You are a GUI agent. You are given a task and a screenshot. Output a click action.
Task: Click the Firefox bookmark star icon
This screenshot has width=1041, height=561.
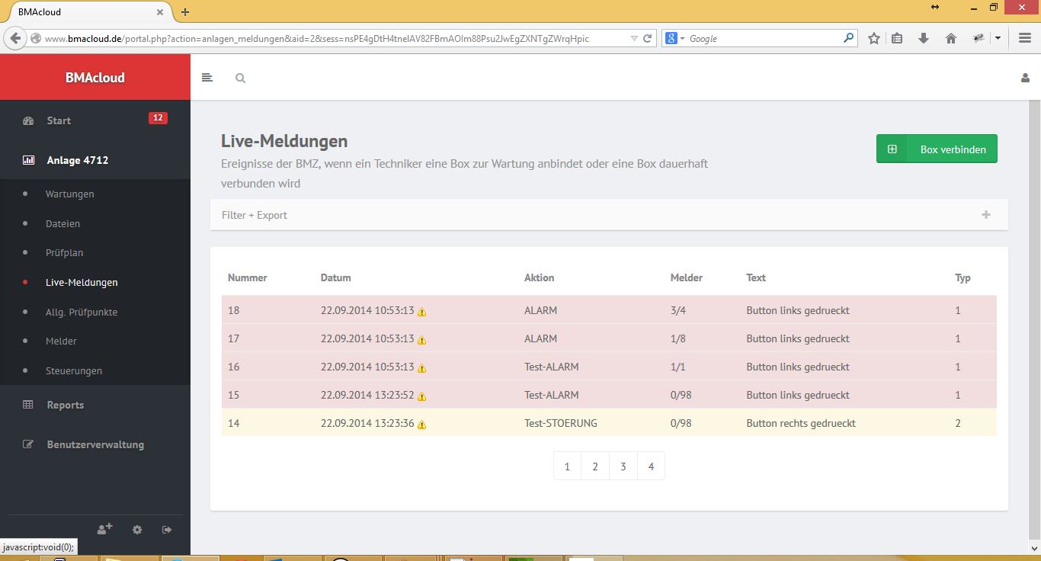point(874,38)
